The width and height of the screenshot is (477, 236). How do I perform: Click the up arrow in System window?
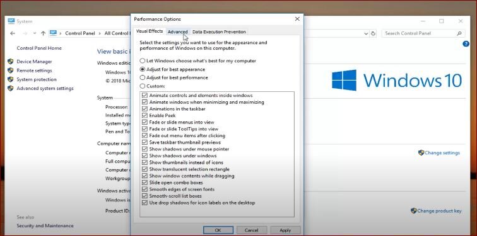(x=43, y=33)
